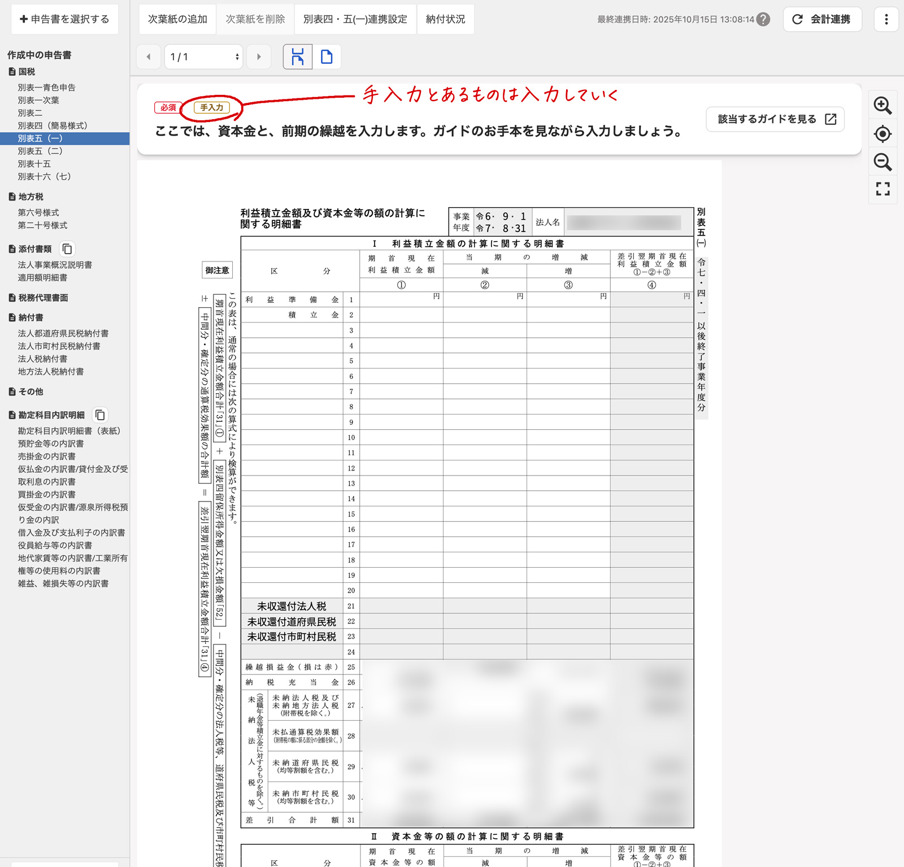Click the copy icon next to 添付書類
The width and height of the screenshot is (904, 867).
(x=67, y=249)
